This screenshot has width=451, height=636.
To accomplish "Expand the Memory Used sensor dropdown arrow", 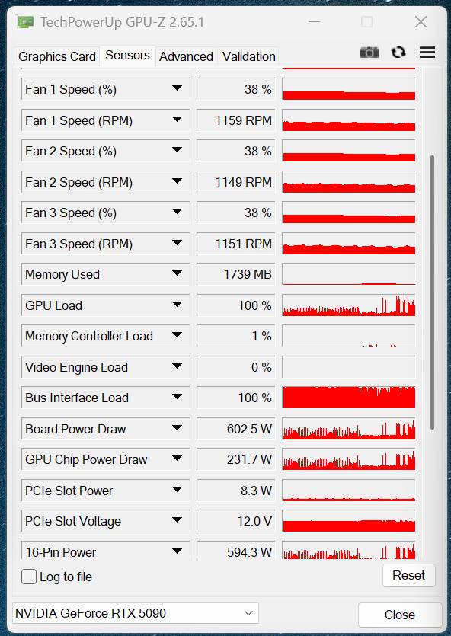I will [177, 273].
